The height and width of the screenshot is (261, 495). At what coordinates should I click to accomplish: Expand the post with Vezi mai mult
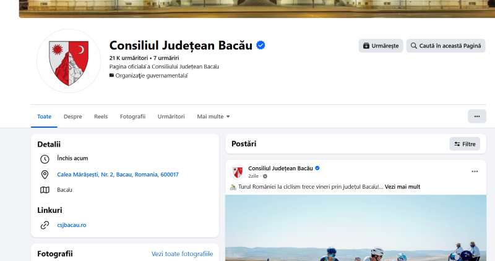click(403, 187)
